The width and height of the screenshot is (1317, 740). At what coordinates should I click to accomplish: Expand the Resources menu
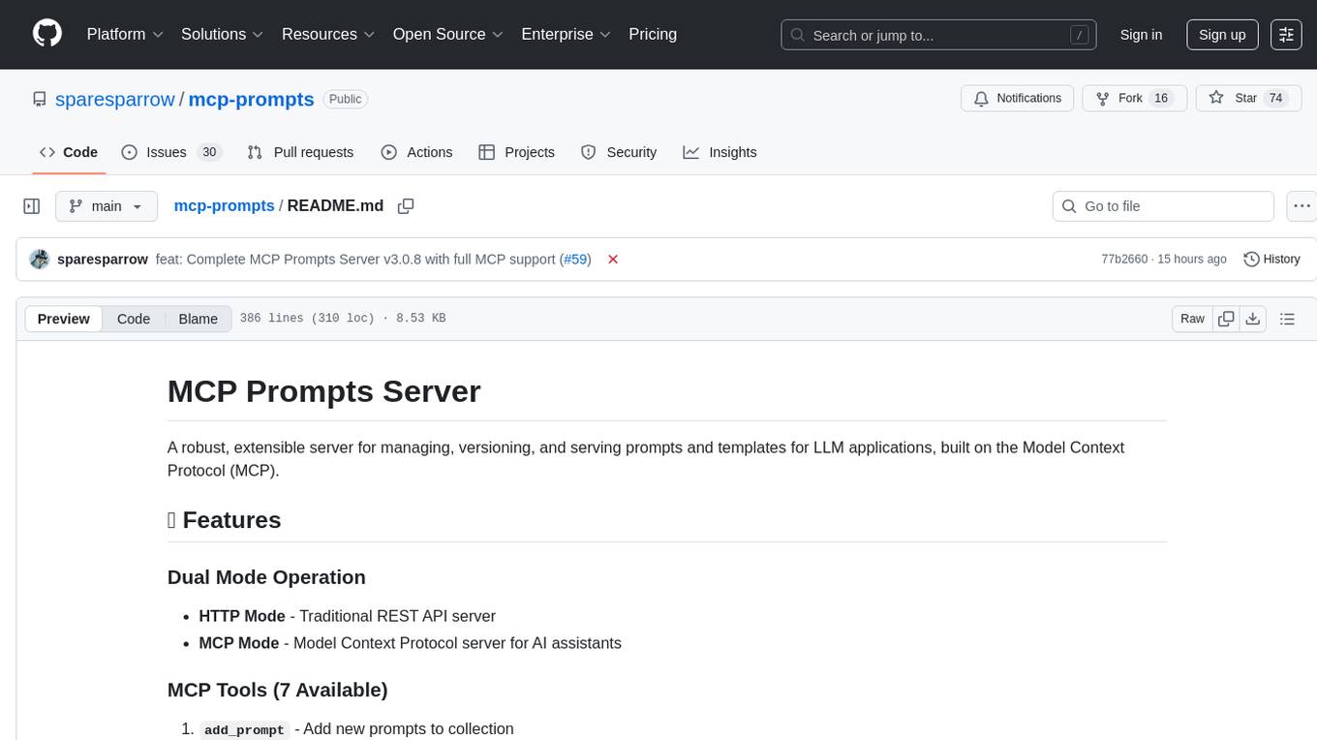tap(328, 34)
